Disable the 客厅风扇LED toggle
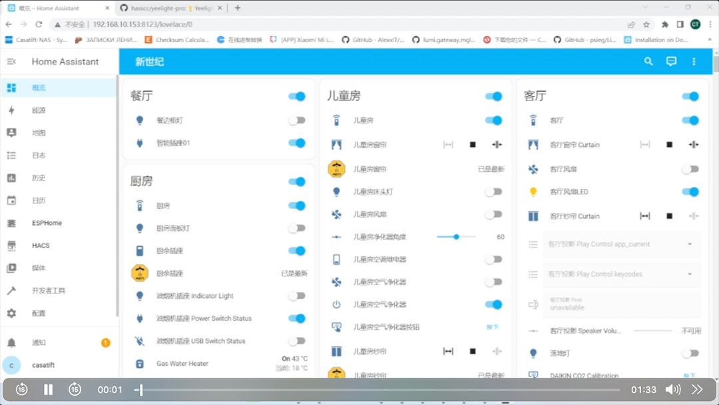 click(690, 192)
